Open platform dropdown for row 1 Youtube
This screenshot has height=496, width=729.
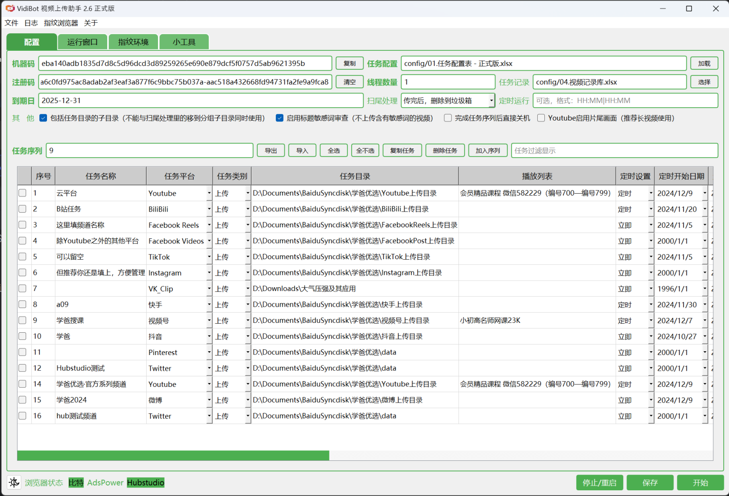coord(209,193)
